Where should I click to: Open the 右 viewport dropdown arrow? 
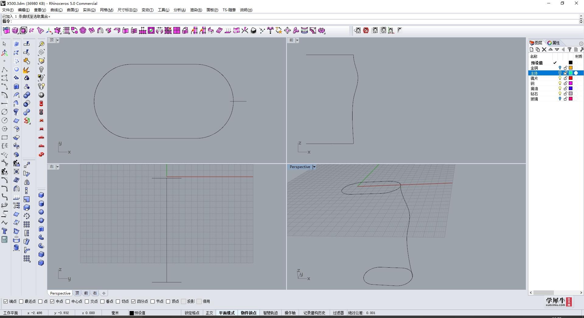click(x=57, y=167)
